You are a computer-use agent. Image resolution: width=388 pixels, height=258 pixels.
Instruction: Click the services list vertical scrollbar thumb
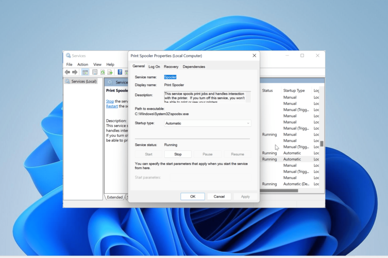coord(322,143)
